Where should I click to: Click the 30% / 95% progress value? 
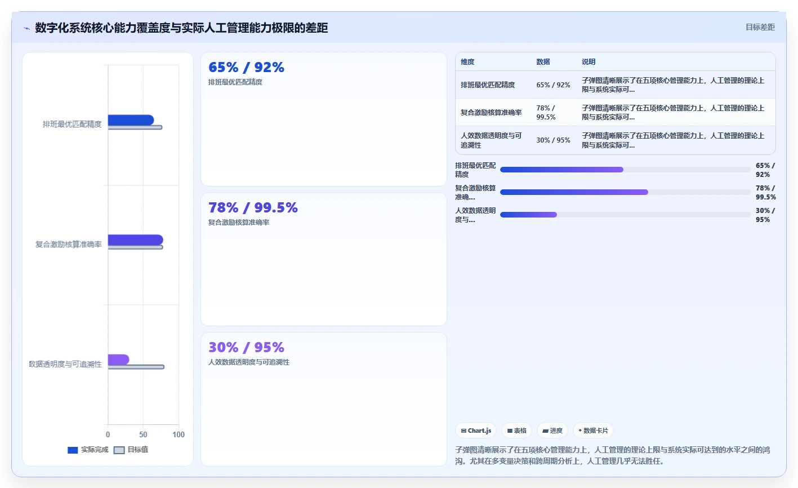click(765, 215)
